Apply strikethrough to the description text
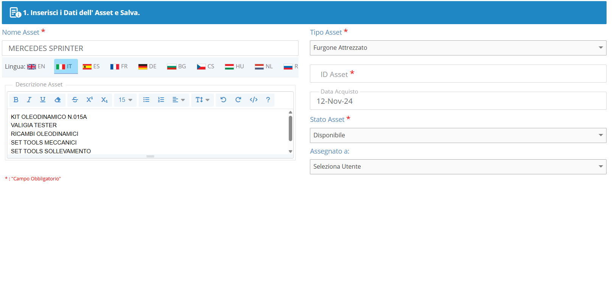This screenshot has width=613, height=283. coord(75,100)
